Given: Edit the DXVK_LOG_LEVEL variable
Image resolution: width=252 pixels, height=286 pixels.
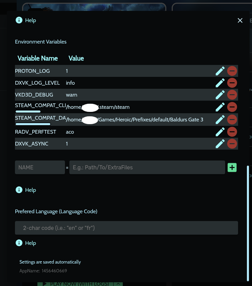Looking at the screenshot, I should click(220, 83).
